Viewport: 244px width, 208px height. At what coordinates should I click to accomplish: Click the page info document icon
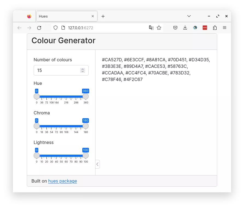point(63,28)
